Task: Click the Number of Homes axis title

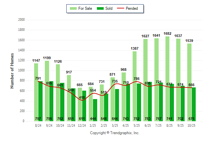Action: [x=12, y=70]
